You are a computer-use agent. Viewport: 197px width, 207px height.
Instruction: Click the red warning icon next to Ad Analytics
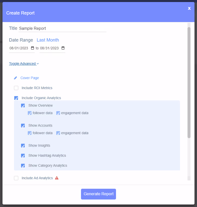pyautogui.click(x=57, y=178)
